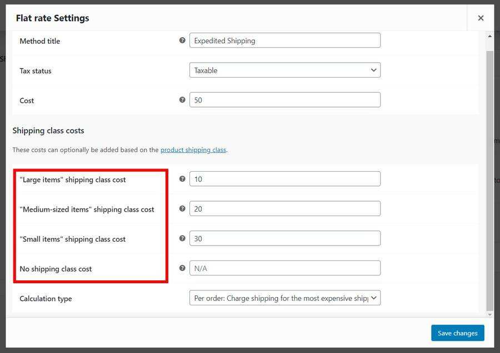Image resolution: width=500 pixels, height=353 pixels.
Task: Click the "Large items" shipping class cost label
Action: (73, 180)
